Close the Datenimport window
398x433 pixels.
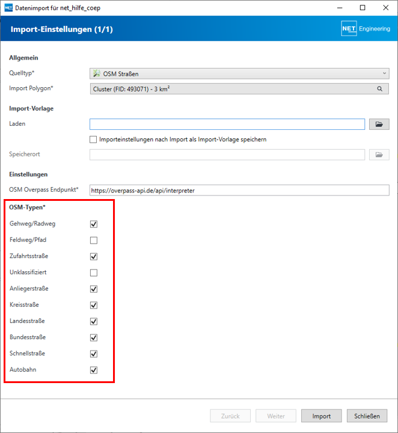click(386, 8)
